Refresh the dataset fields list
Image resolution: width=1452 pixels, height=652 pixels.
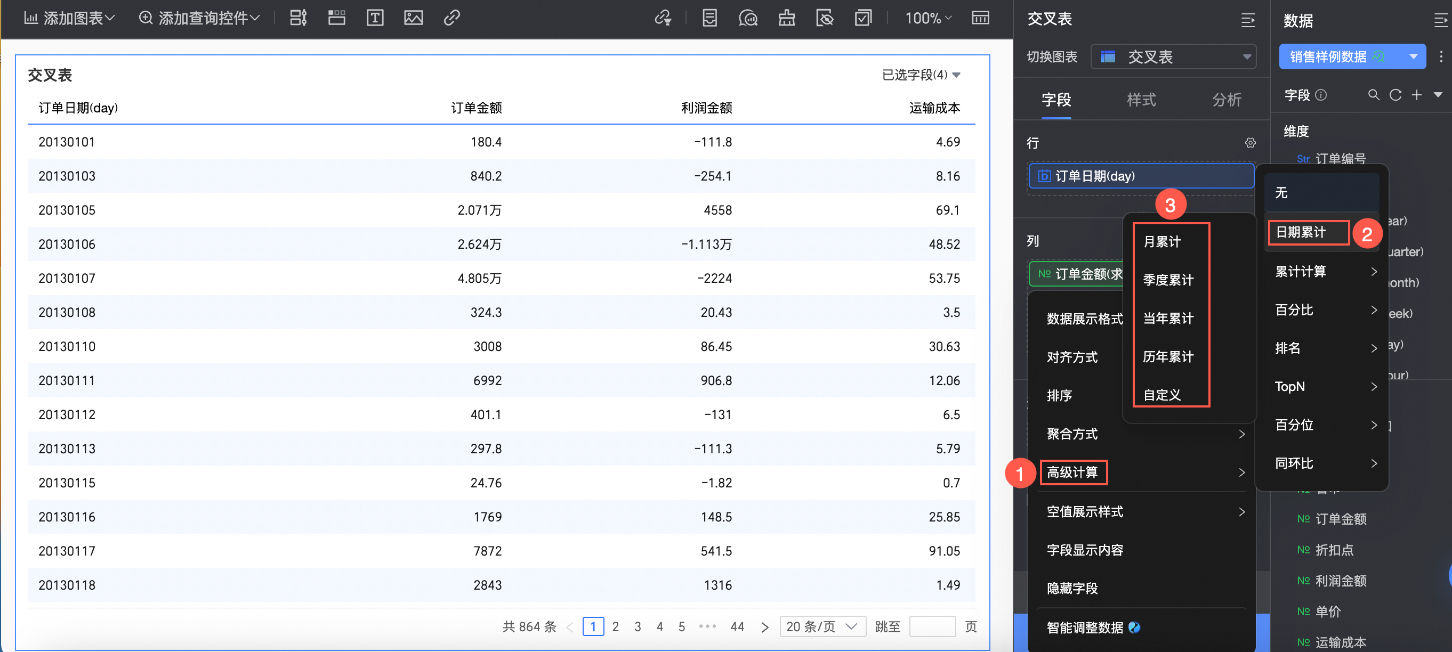pos(1395,95)
